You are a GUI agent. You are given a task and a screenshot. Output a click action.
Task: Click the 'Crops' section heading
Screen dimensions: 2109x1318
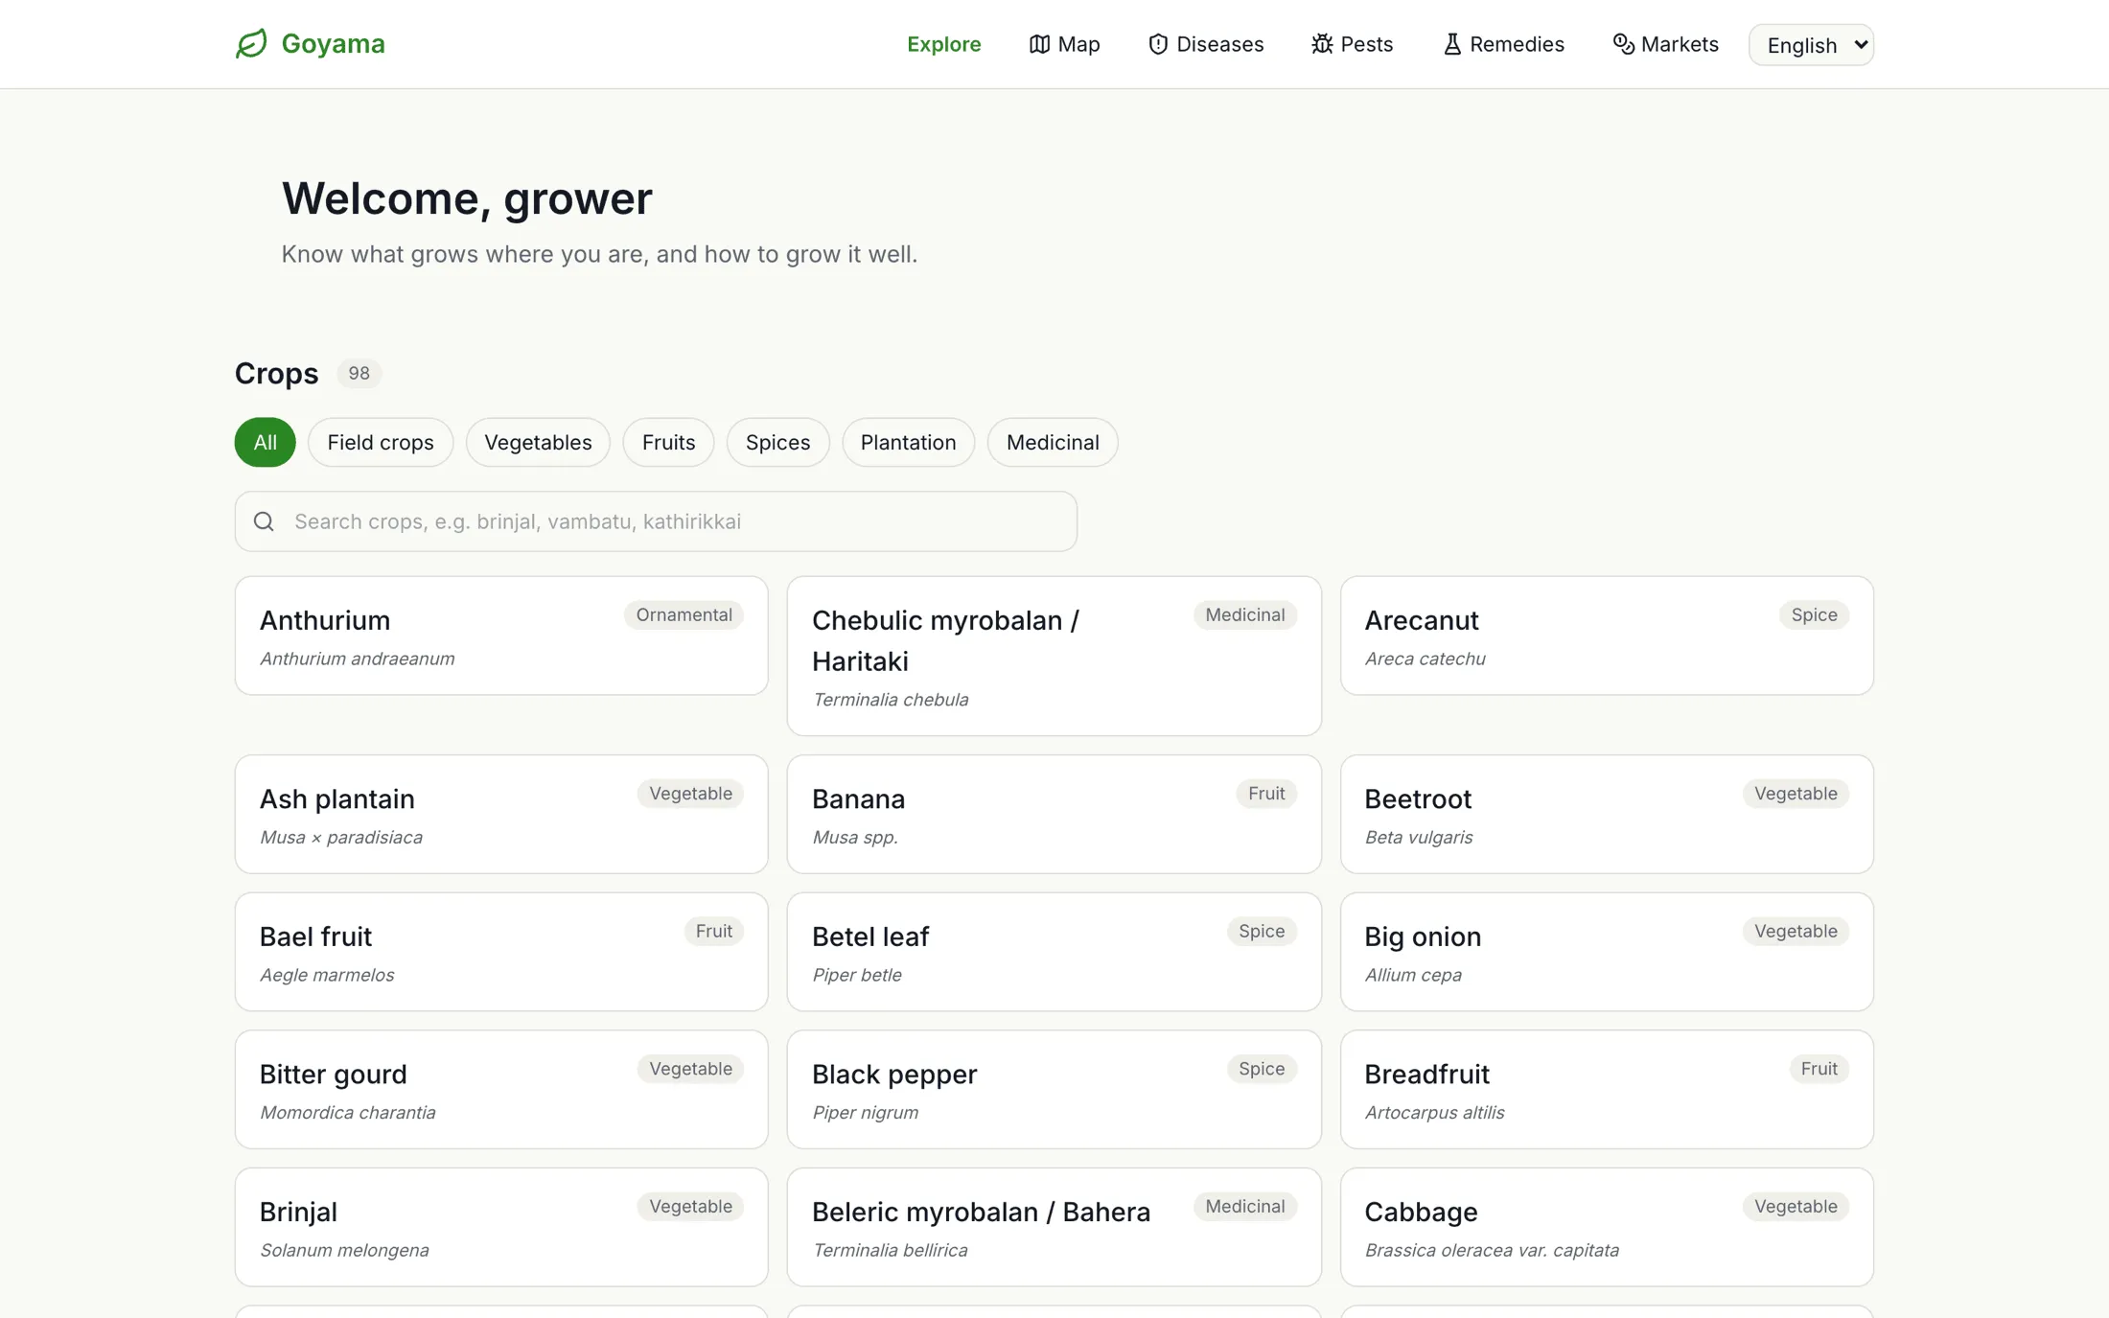(x=276, y=373)
